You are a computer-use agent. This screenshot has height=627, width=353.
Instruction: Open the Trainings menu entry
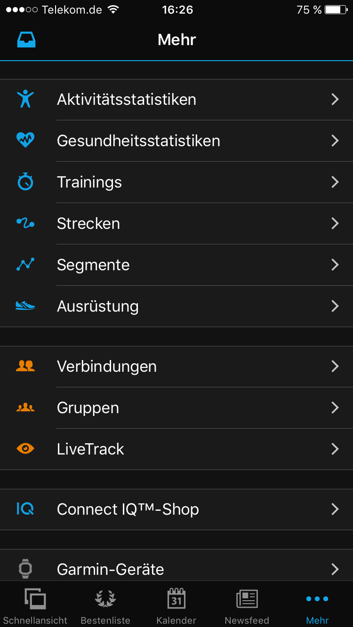(x=89, y=182)
